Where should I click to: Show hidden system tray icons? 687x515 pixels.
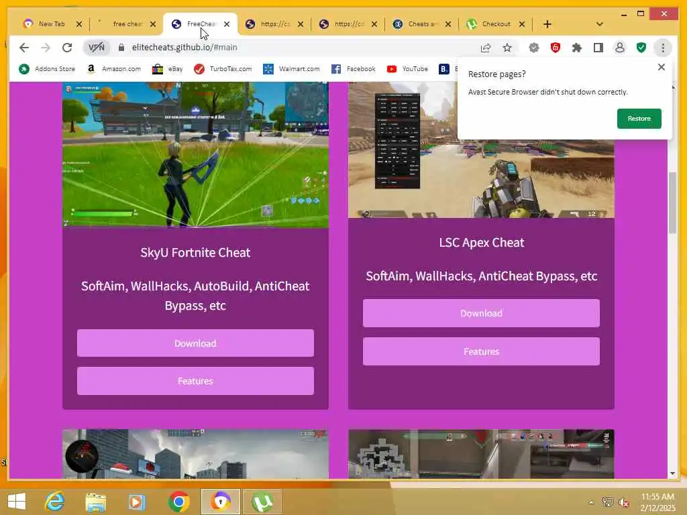592,502
